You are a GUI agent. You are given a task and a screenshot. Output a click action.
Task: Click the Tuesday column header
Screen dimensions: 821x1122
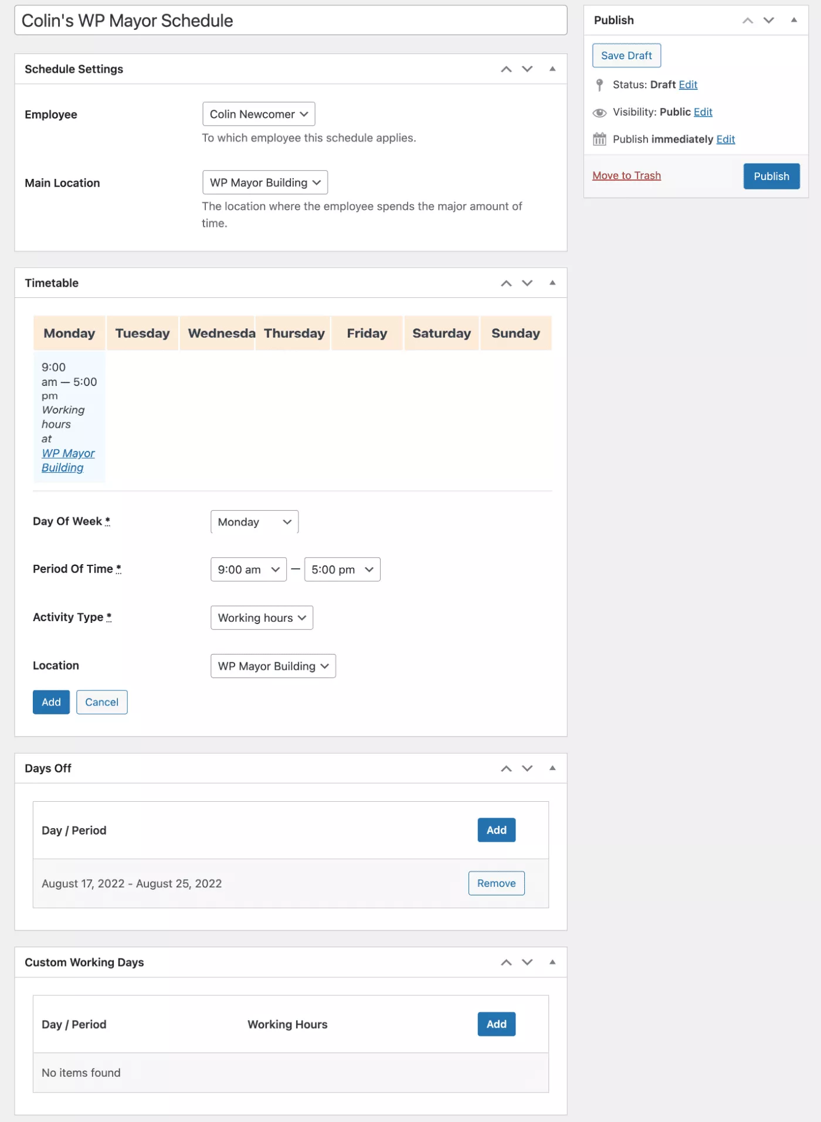(x=143, y=333)
